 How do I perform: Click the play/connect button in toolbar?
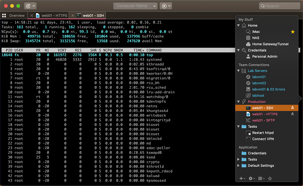point(164,6)
